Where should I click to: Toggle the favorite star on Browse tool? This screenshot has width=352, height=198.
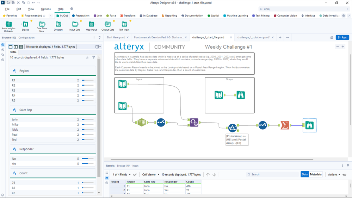point(31,21)
